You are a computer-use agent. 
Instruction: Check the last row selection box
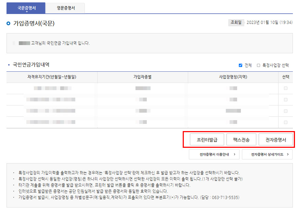[285, 122]
